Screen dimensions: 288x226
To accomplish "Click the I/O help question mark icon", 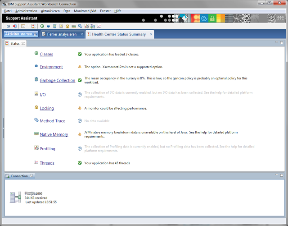I will [80, 94].
